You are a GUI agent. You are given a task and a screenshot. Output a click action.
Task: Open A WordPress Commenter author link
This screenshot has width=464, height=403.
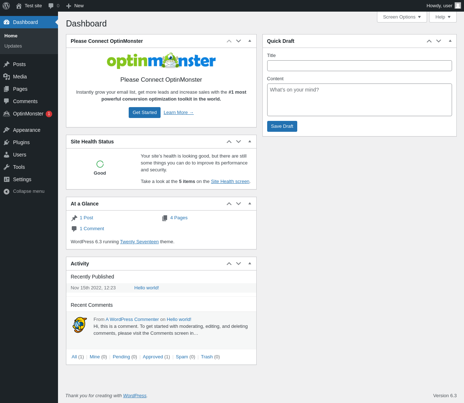click(x=132, y=319)
